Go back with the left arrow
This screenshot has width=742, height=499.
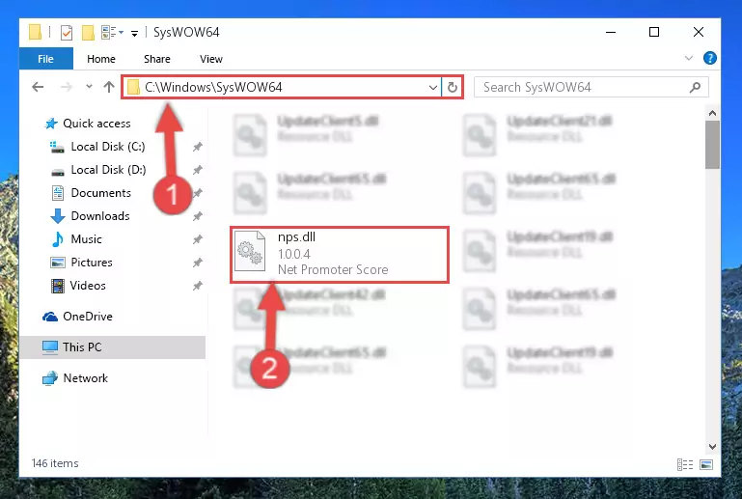pyautogui.click(x=38, y=87)
